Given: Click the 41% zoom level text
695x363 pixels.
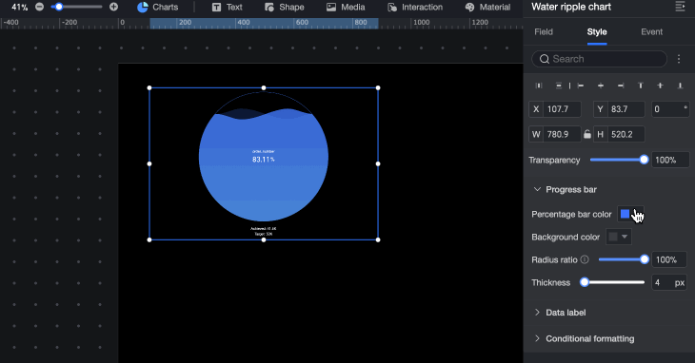Looking at the screenshot, I should point(19,7).
